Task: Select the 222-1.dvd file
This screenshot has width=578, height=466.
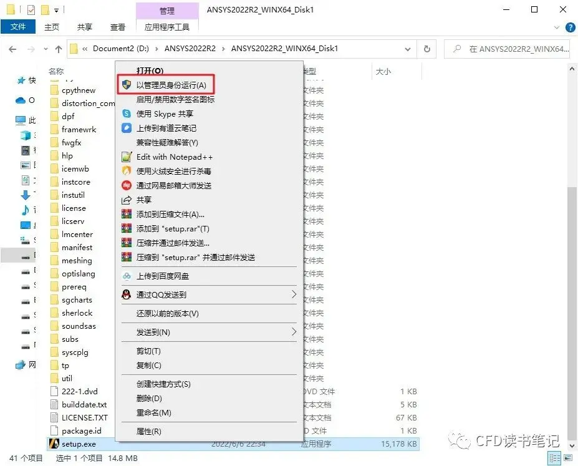Action: [x=80, y=392]
